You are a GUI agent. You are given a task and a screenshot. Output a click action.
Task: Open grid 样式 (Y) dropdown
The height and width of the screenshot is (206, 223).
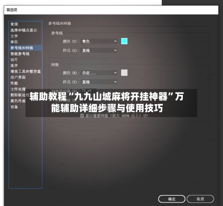click(99, 82)
